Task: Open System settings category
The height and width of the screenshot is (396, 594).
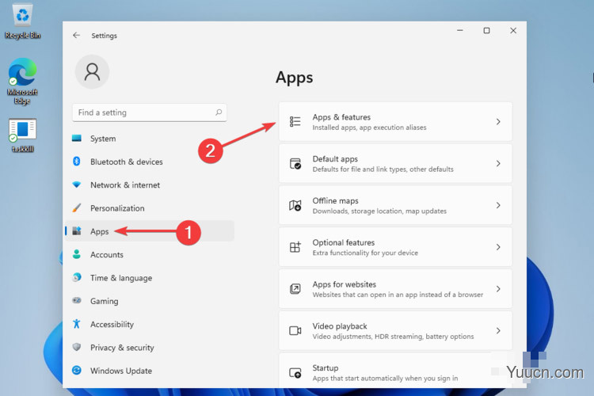Action: click(x=103, y=139)
